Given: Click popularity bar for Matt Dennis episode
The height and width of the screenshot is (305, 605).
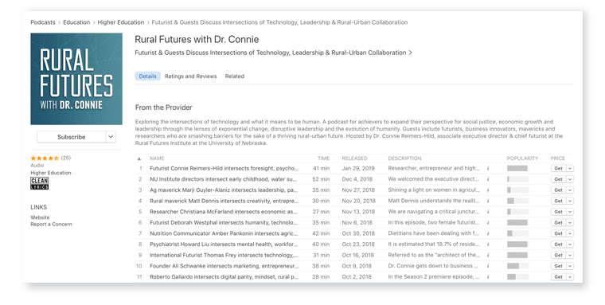Looking at the screenshot, I should 517,201.
